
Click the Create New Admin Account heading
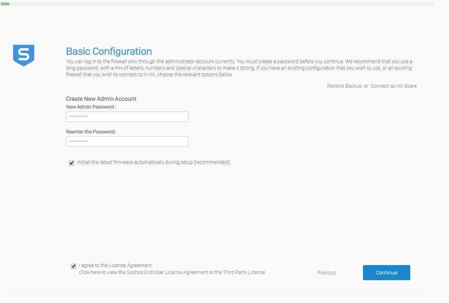tap(101, 99)
